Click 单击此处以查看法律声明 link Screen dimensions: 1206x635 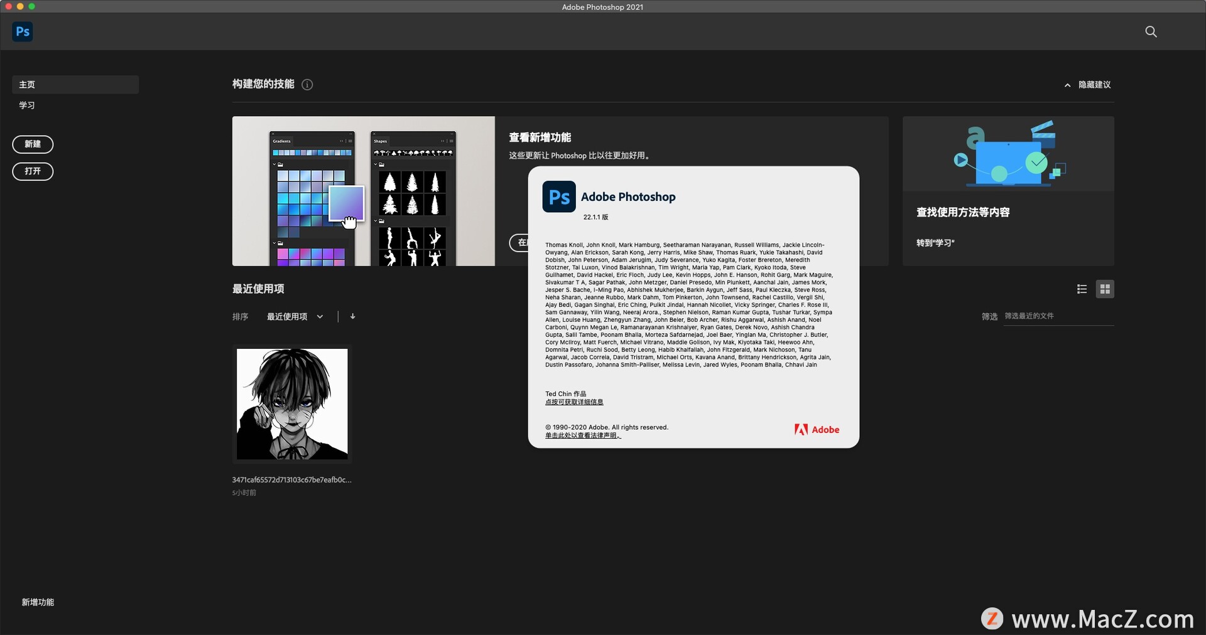coord(583,435)
